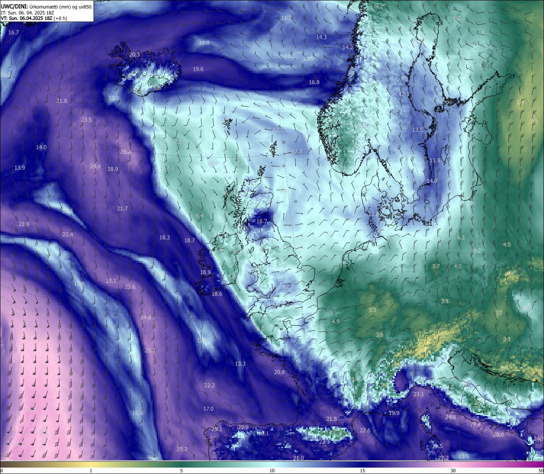Click the 15 tick on color scale

click(363, 471)
